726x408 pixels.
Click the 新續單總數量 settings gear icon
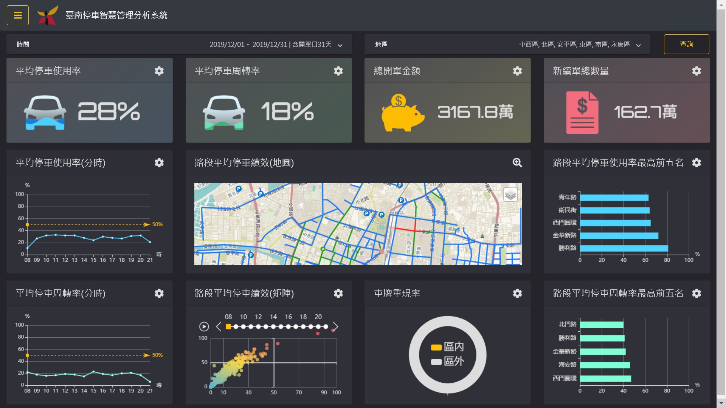[x=697, y=70]
